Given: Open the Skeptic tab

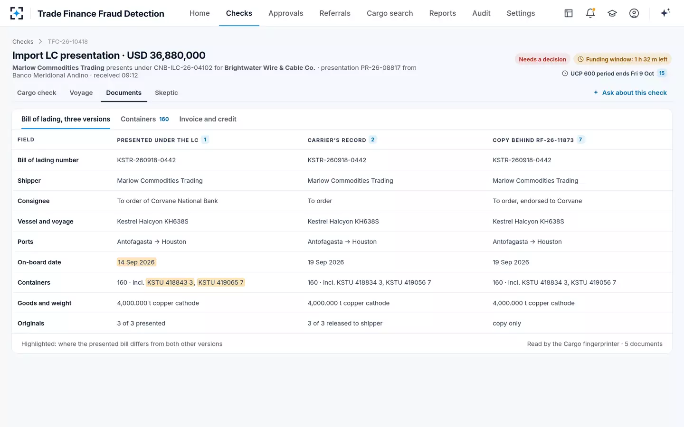Looking at the screenshot, I should (x=166, y=93).
